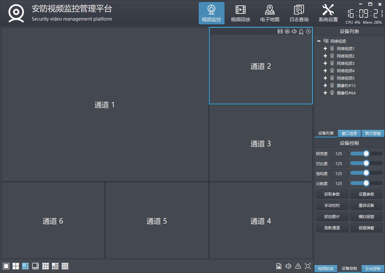Viewport: 385px width, 273px height.
Task: Switch to the 窗口信息 tab
Action: tap(349, 134)
